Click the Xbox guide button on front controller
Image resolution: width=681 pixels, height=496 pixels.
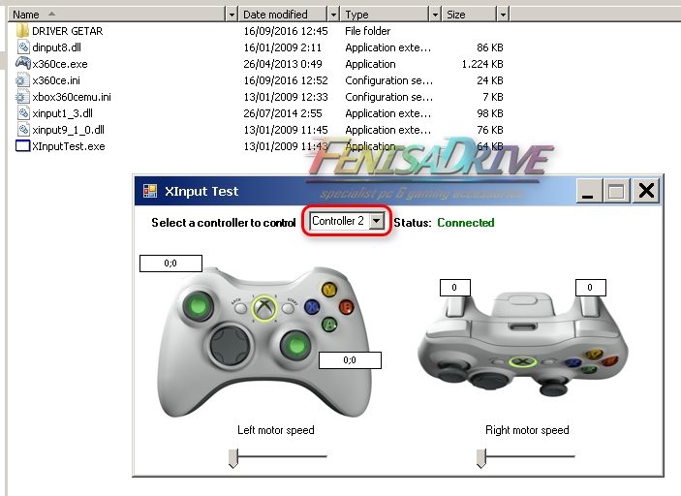click(264, 308)
